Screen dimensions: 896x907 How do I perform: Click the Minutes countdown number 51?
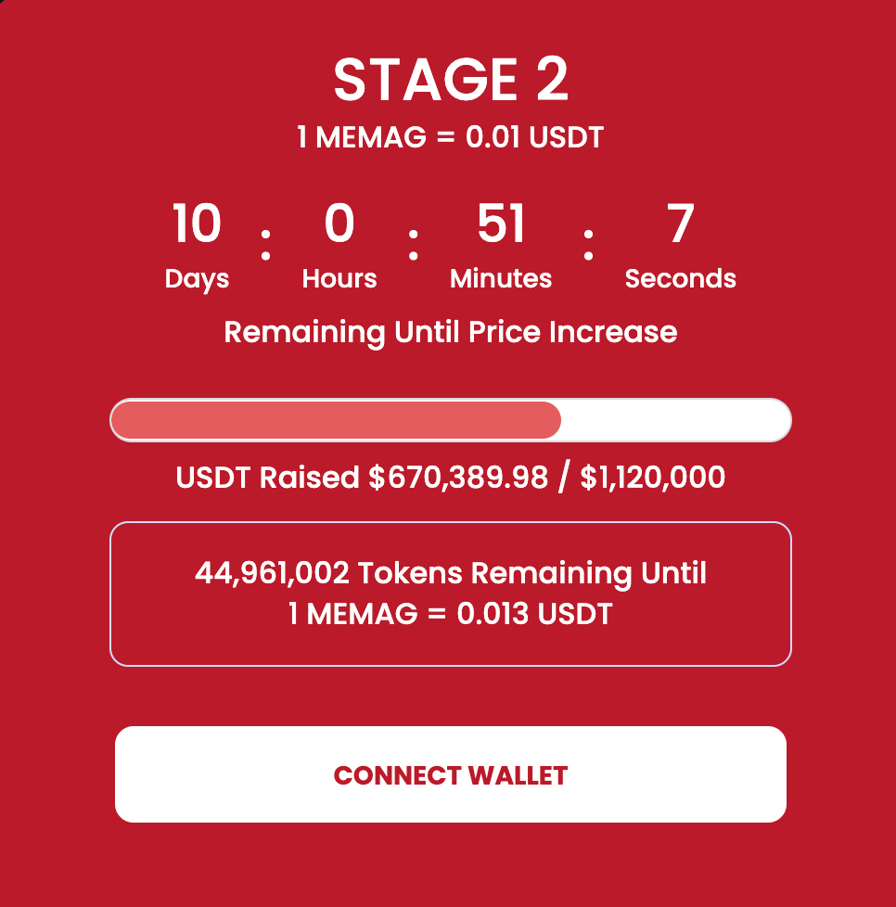(x=501, y=223)
